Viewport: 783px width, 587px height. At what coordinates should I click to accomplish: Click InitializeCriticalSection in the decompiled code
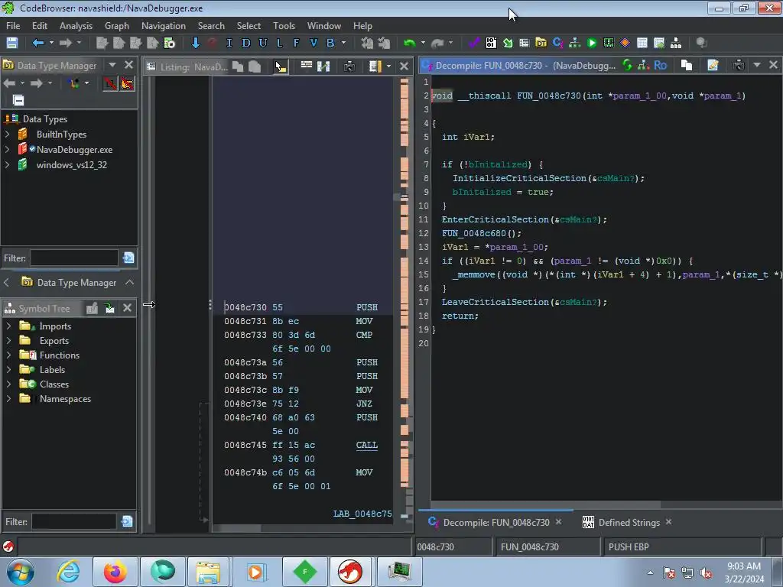coord(519,178)
